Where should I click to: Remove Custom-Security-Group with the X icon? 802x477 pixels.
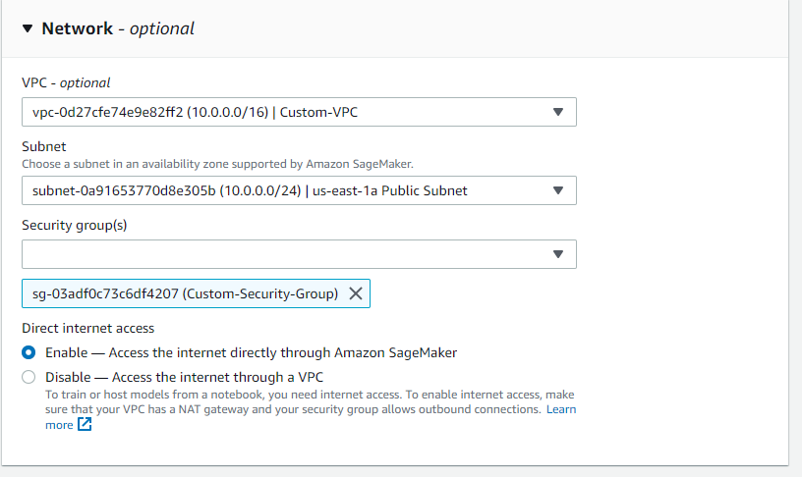coord(356,293)
